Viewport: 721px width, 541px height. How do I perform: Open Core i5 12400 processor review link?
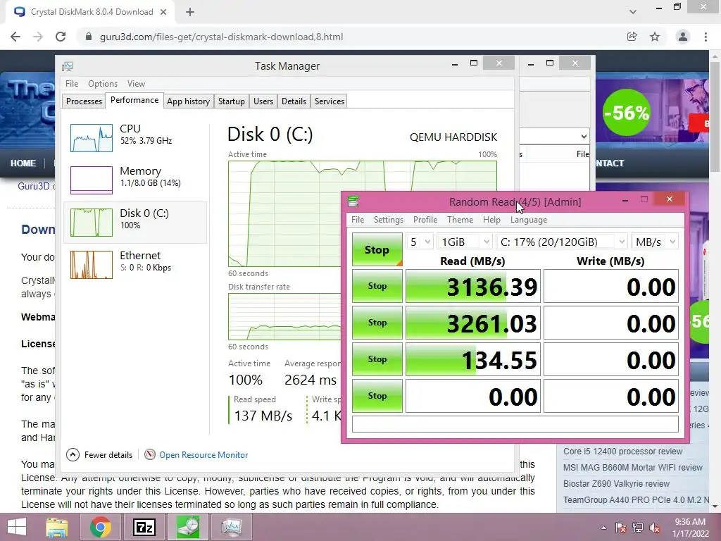(622, 452)
